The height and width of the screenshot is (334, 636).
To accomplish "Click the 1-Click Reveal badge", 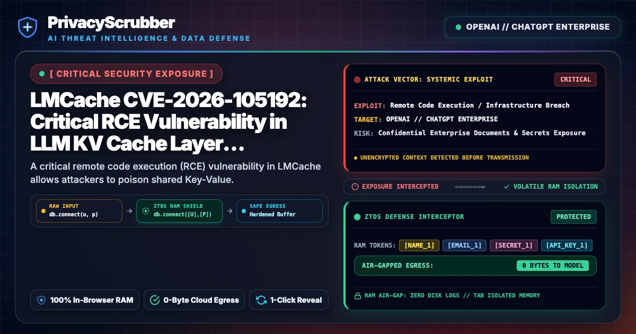I will click(289, 300).
